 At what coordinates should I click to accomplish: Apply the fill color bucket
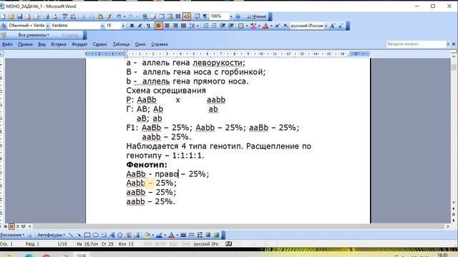[147, 235]
